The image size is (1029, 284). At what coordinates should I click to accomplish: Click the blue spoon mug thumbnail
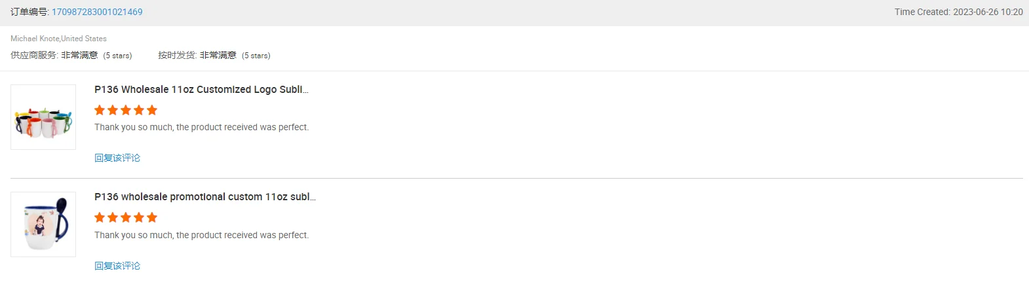point(43,224)
